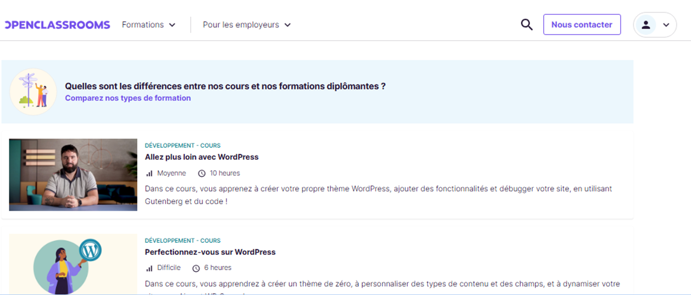The width and height of the screenshot is (691, 295).
Task: Click the WordPress illustration thumbnail
Action: point(73,264)
